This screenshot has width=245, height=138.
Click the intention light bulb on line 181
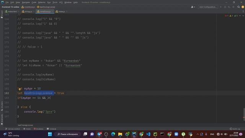(x=20, y=89)
